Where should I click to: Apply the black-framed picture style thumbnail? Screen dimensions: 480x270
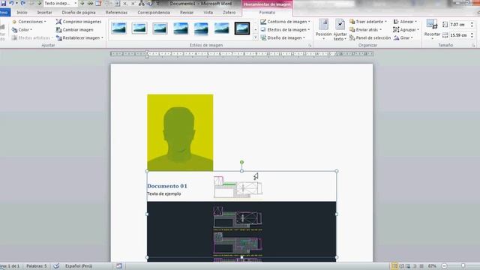[242, 28]
